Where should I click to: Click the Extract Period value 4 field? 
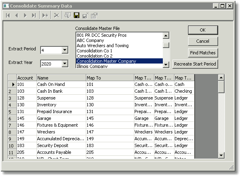[51, 50]
